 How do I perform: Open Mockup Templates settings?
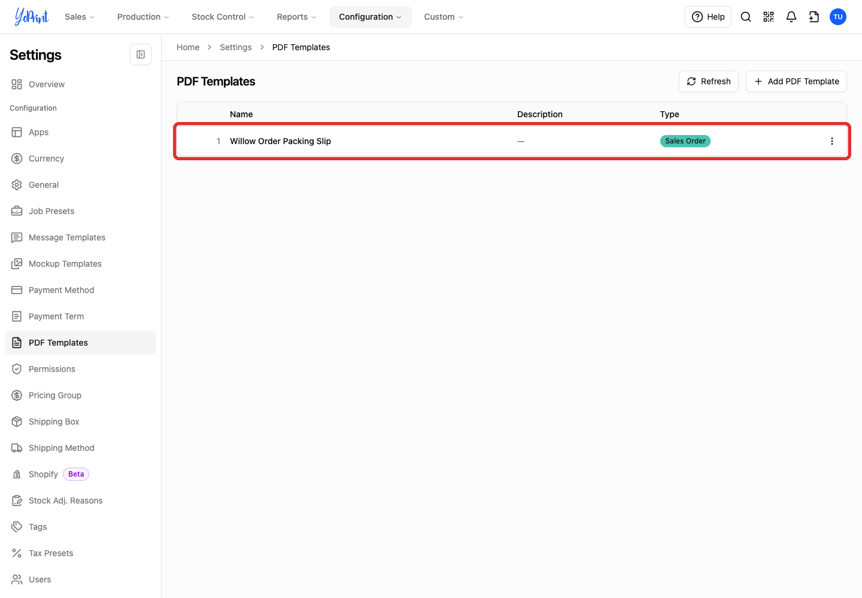(x=80, y=264)
